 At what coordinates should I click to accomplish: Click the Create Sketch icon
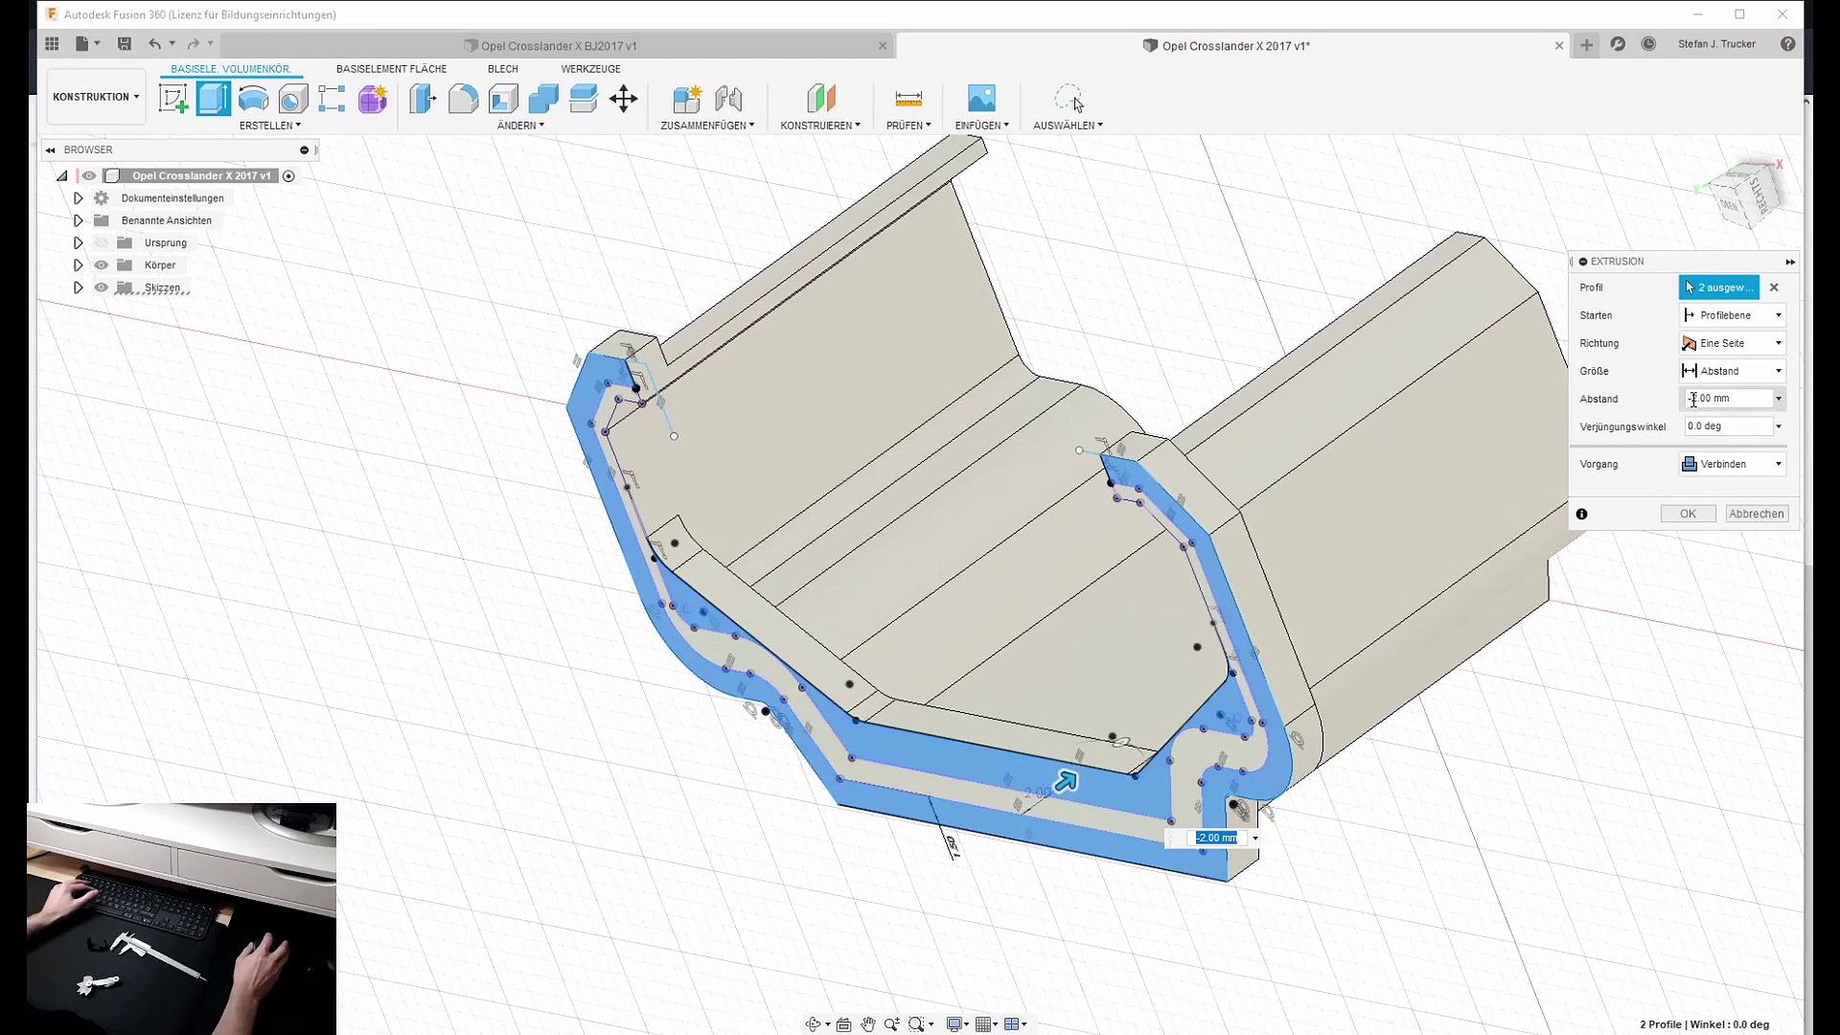[x=173, y=99]
